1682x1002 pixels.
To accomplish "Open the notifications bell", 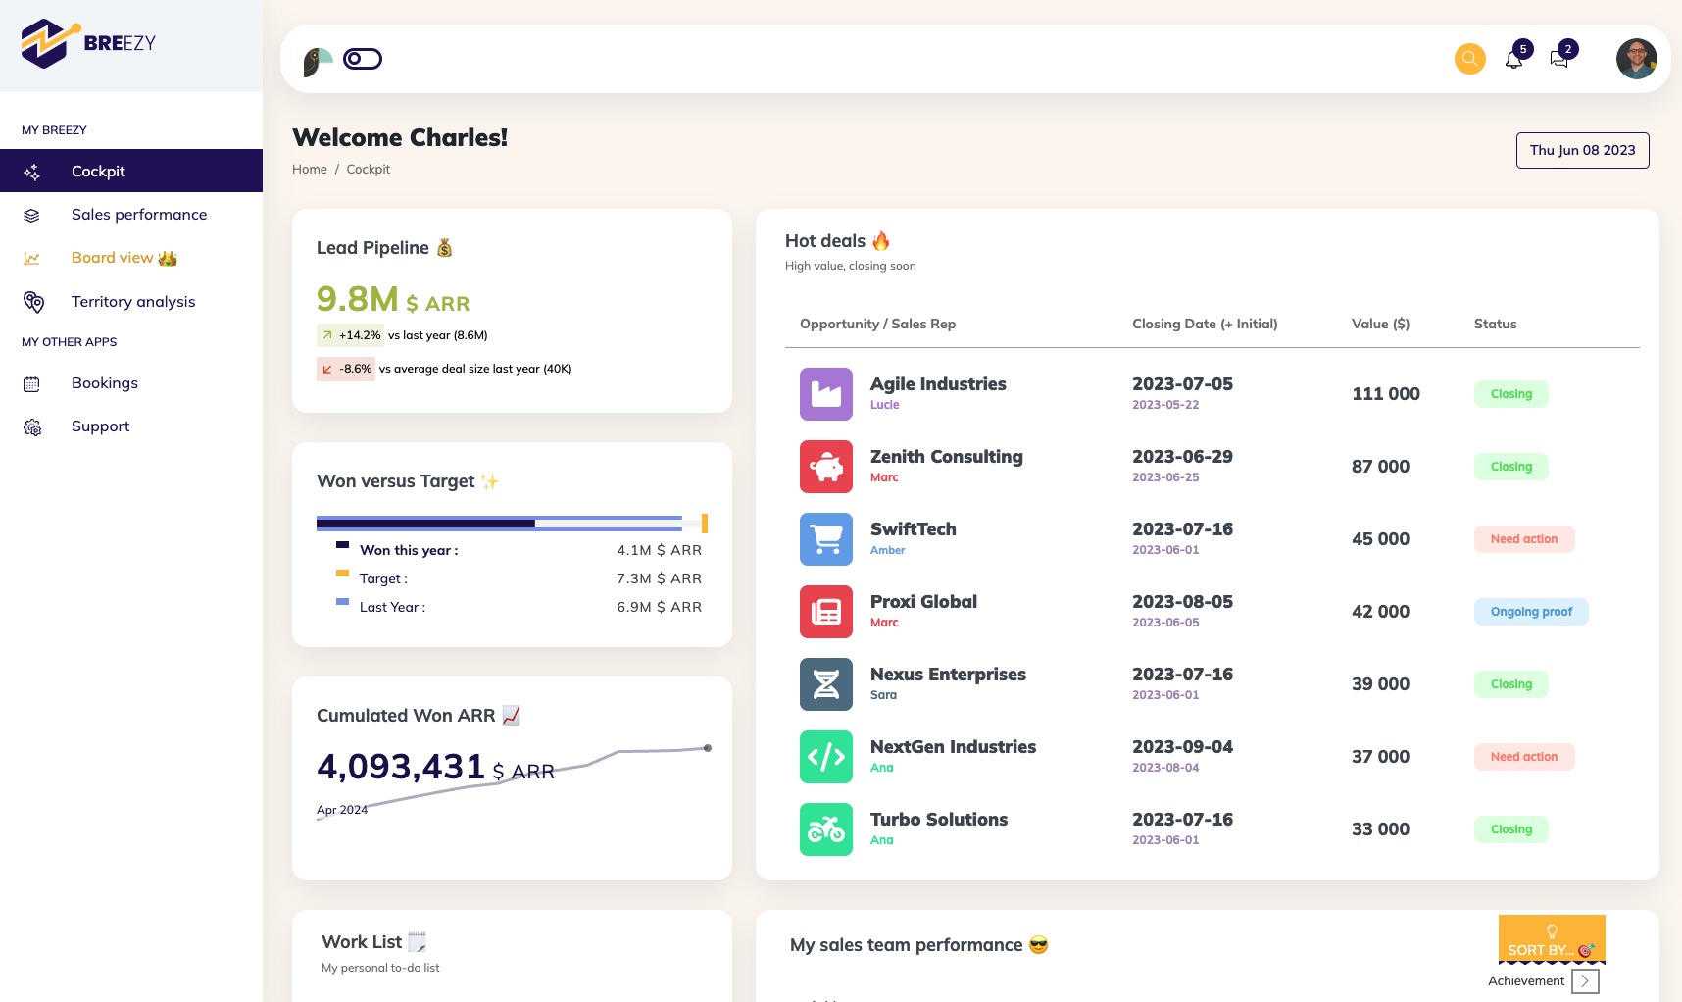I will [x=1513, y=60].
